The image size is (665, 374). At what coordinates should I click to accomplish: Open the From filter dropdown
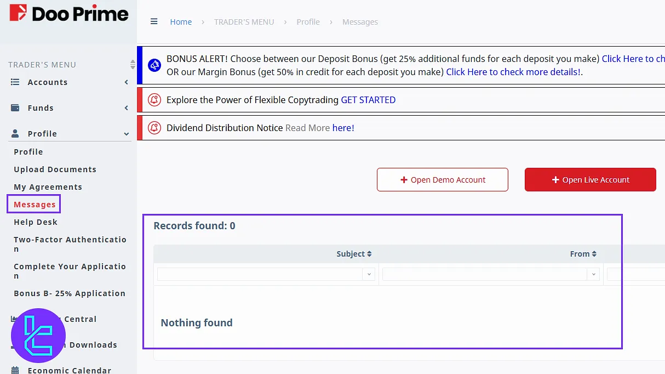pos(593,274)
